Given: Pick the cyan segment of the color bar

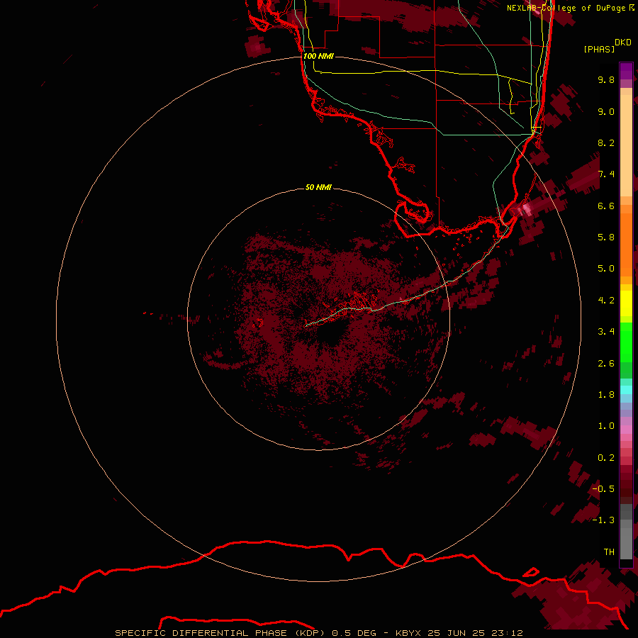Looking at the screenshot, I should pos(626,390).
